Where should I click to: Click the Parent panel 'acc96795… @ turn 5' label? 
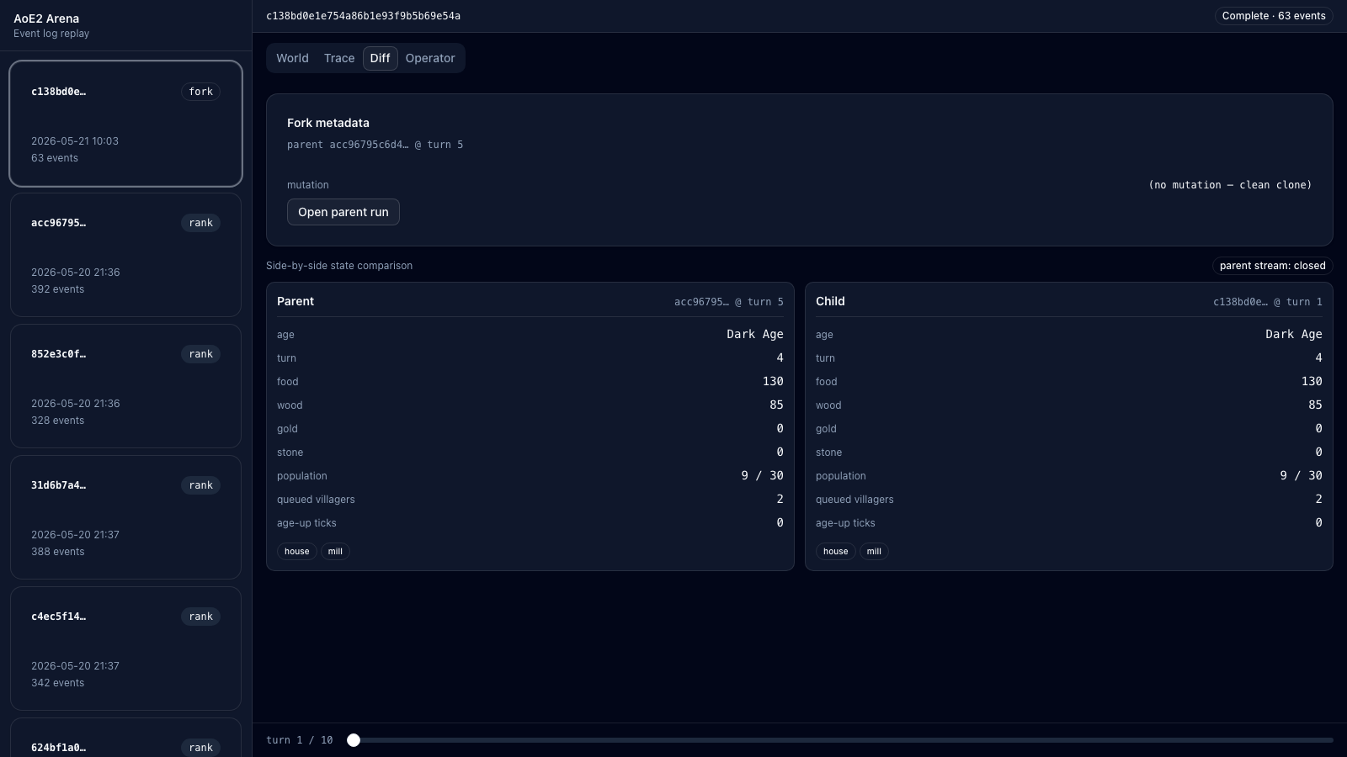728,302
